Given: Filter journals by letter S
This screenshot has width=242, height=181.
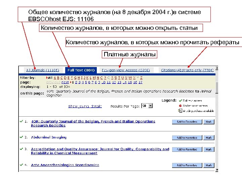Looking at the screenshot, I should pos(116,78).
